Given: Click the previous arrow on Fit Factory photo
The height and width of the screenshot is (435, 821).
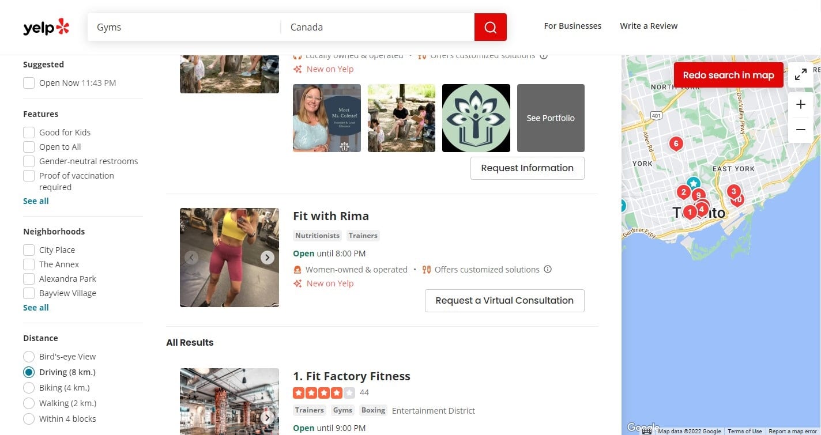Looking at the screenshot, I should pyautogui.click(x=191, y=418).
